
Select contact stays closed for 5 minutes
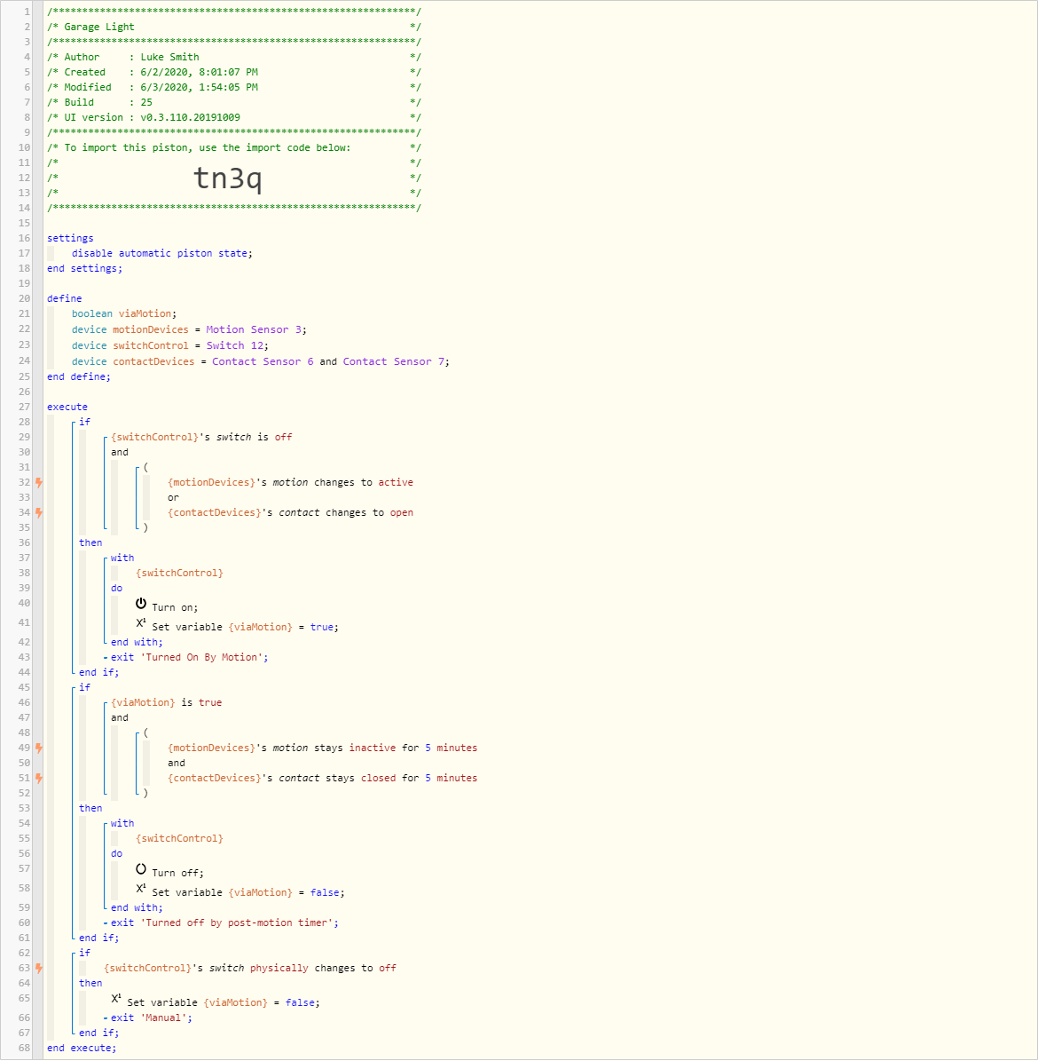(322, 778)
